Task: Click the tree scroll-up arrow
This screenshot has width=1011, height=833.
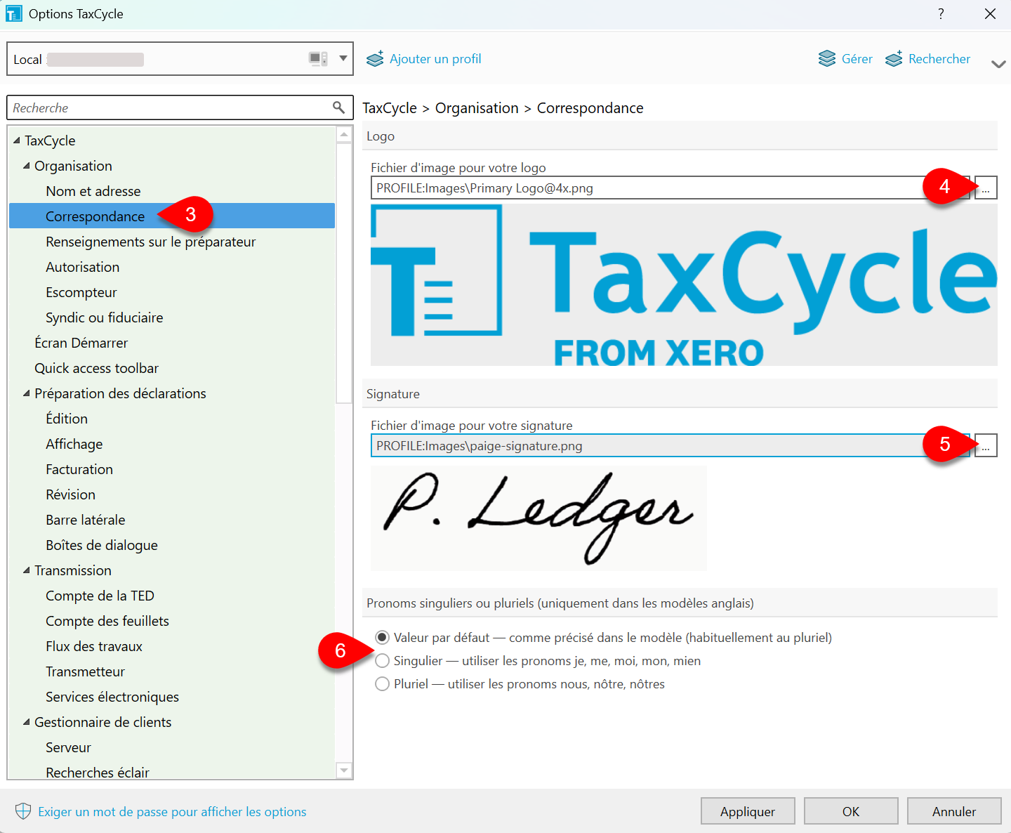Action: pos(344,135)
